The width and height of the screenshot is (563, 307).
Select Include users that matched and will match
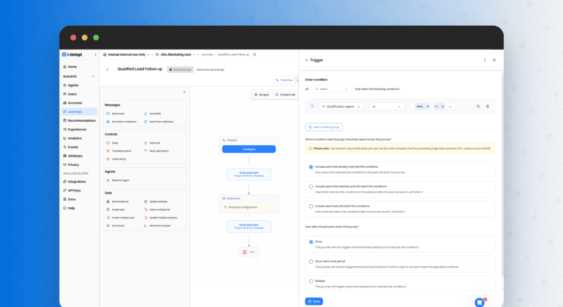(311, 187)
